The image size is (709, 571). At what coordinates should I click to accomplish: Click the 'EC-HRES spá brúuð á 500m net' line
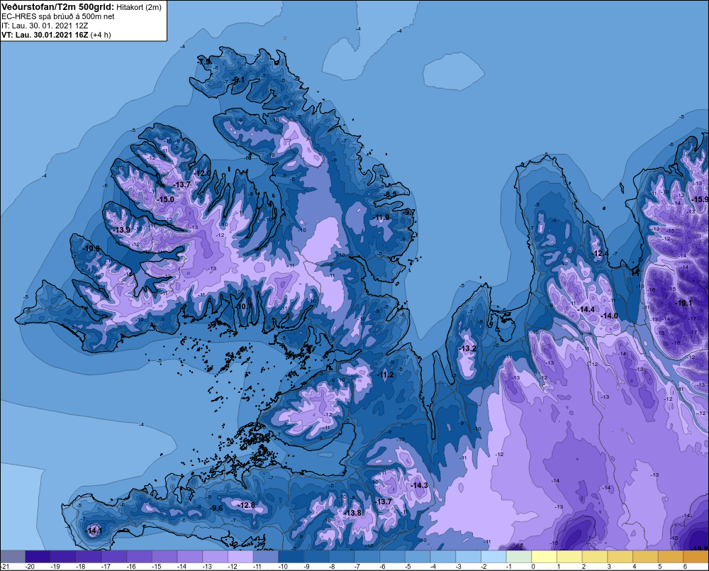point(58,16)
